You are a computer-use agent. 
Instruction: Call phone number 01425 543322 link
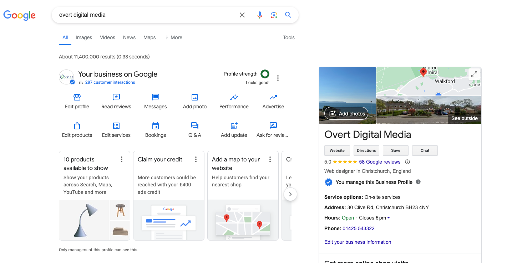tap(359, 228)
